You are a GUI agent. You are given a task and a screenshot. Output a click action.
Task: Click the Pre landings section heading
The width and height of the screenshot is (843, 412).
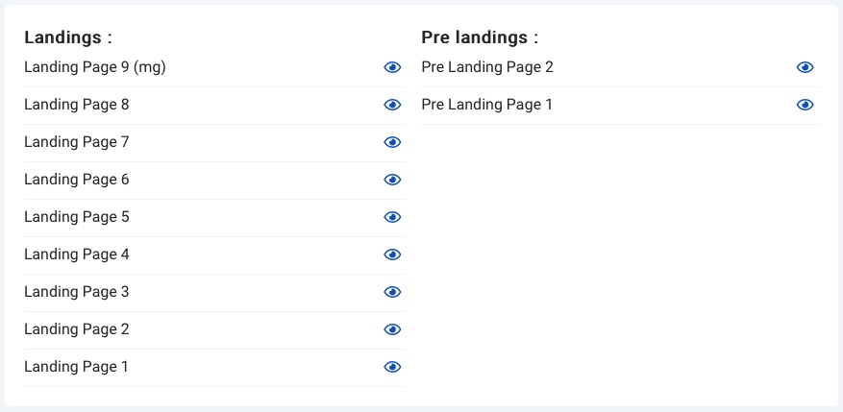pos(480,37)
